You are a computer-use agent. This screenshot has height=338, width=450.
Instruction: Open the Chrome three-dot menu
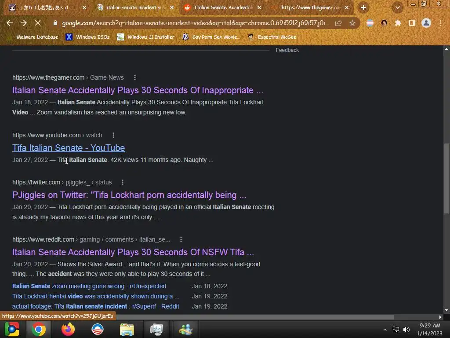click(440, 23)
